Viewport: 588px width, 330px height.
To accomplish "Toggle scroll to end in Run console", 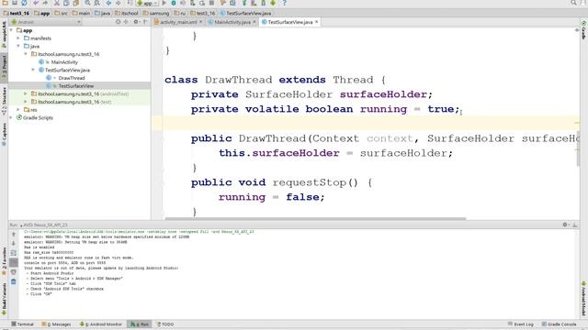I will (14, 262).
